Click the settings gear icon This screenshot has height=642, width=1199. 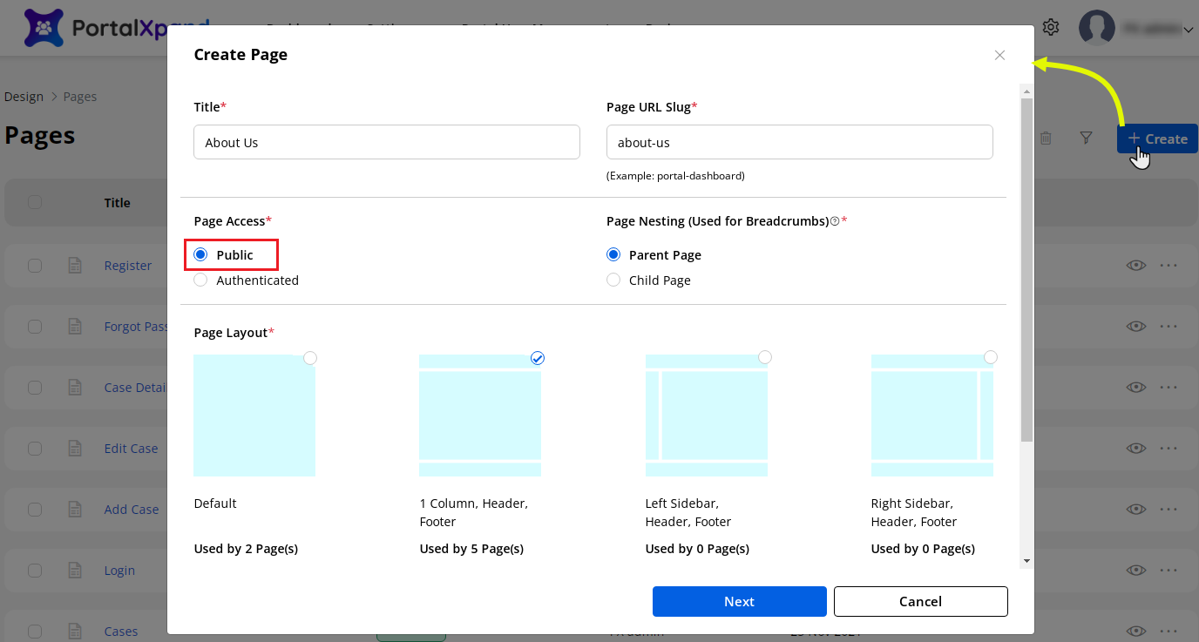[x=1051, y=27]
